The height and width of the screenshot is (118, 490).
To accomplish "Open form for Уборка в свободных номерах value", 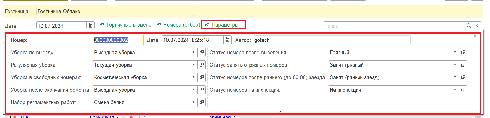I will coord(202,77).
